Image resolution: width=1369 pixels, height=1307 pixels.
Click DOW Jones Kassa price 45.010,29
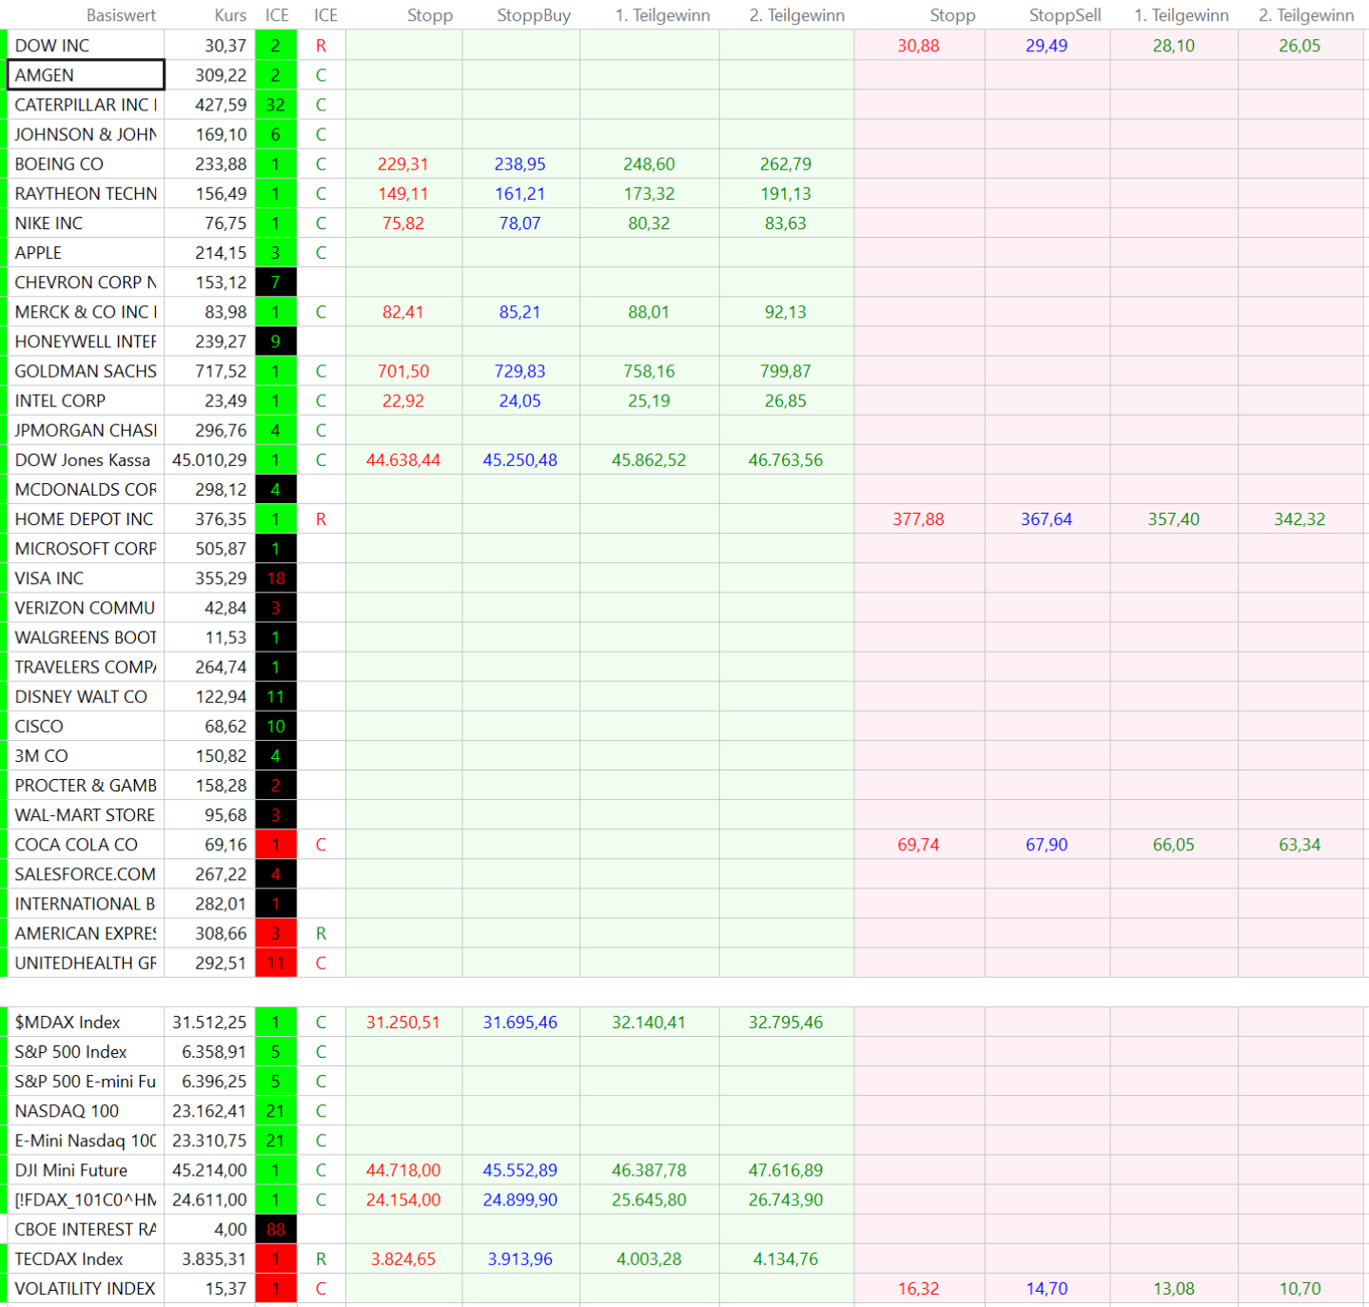point(209,460)
